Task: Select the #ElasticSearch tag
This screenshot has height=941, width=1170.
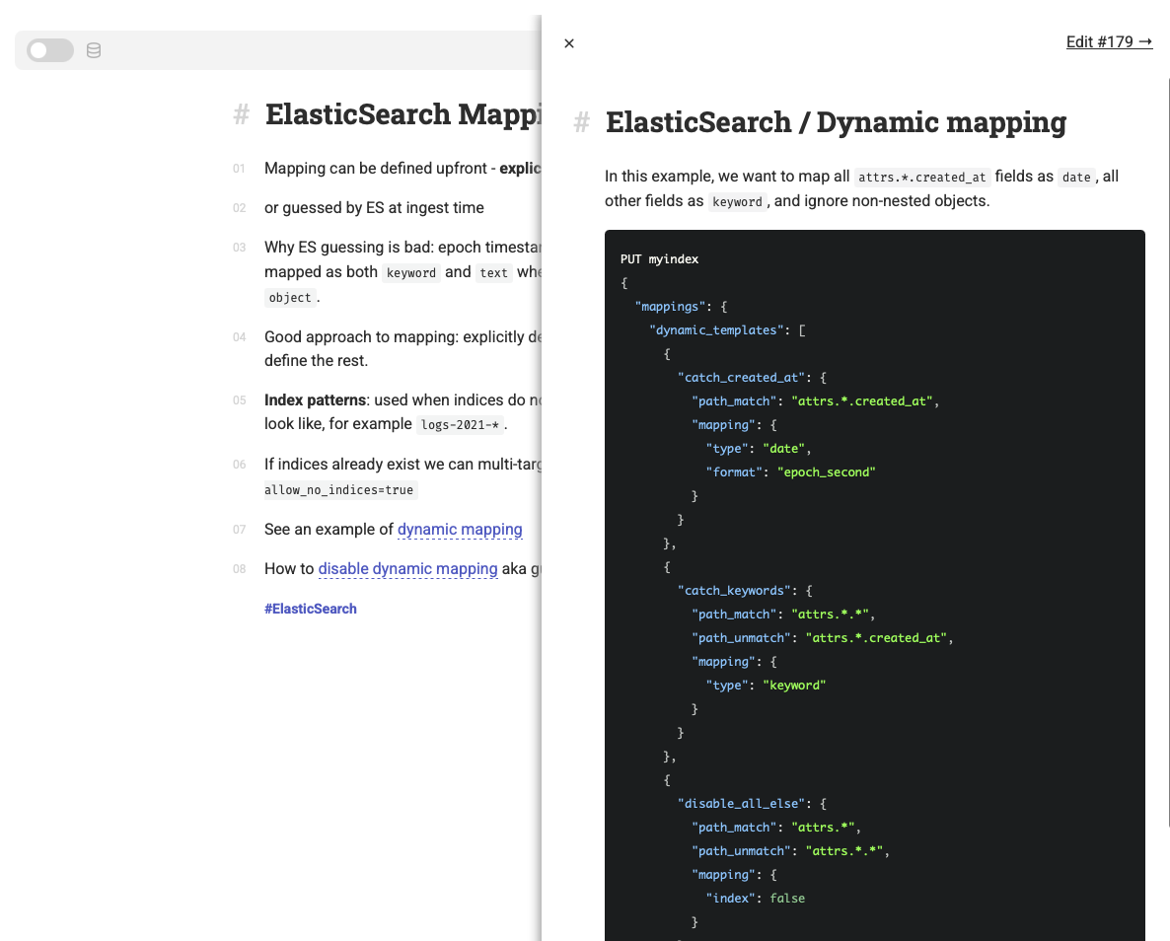Action: [311, 609]
